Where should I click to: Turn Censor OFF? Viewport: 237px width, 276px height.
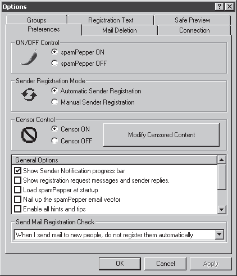pos(54,141)
